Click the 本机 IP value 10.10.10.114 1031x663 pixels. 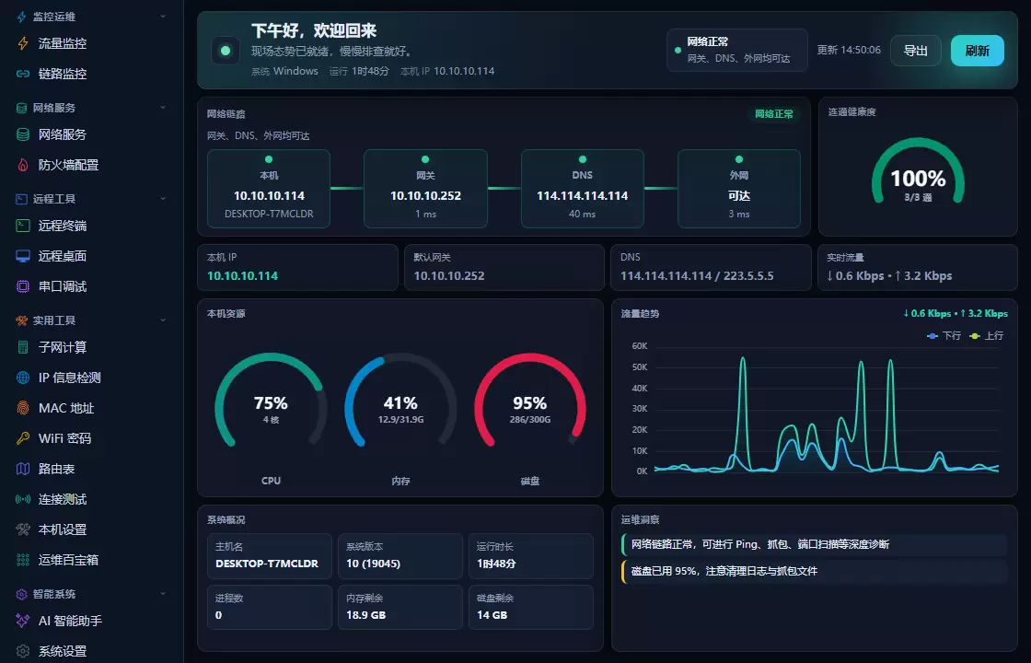click(x=243, y=276)
